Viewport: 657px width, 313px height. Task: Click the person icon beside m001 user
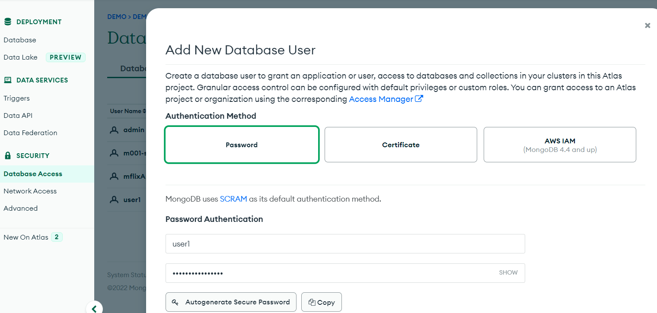[x=114, y=152]
